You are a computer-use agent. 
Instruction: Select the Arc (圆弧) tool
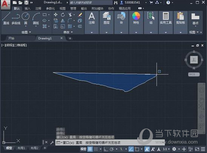coord(36,19)
